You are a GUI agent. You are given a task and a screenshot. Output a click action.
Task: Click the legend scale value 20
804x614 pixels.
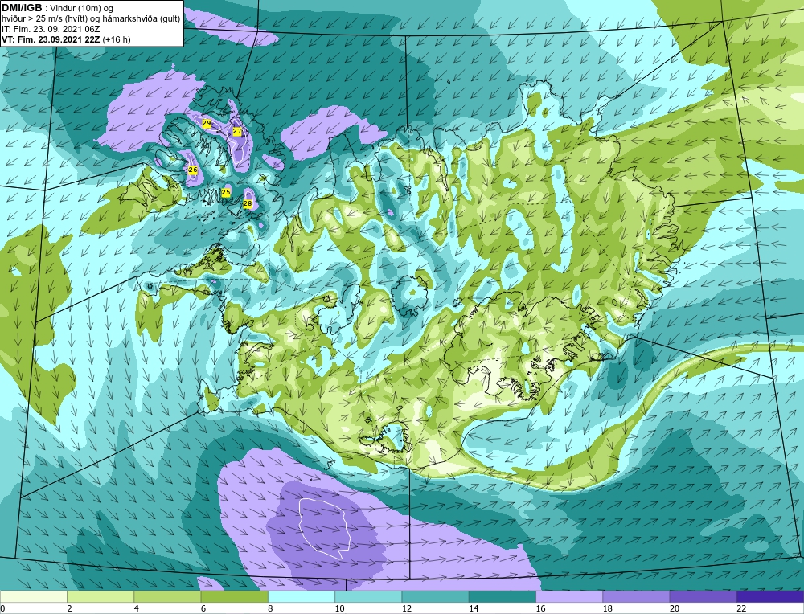coord(675,608)
